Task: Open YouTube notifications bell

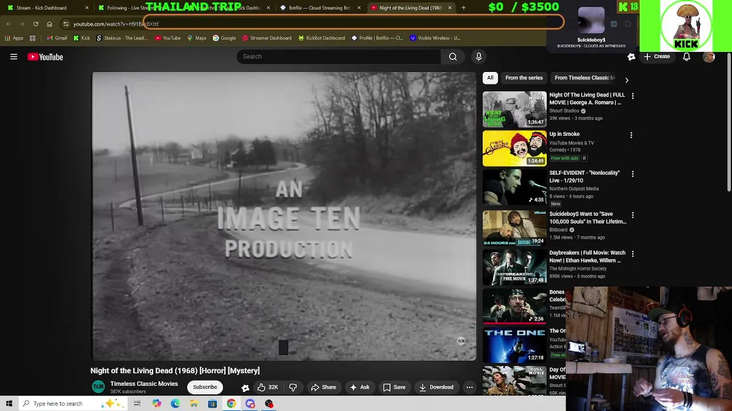Action: [x=687, y=57]
